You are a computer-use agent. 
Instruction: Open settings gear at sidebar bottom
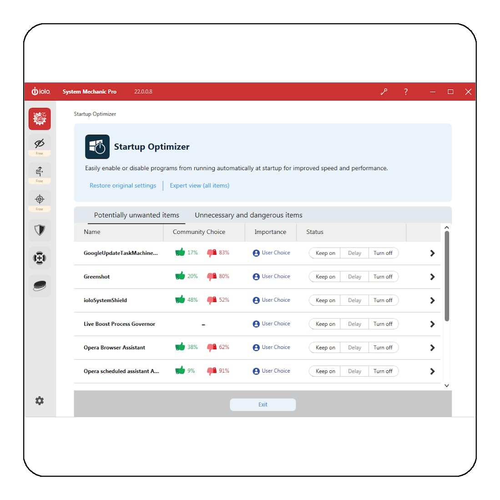pyautogui.click(x=39, y=400)
